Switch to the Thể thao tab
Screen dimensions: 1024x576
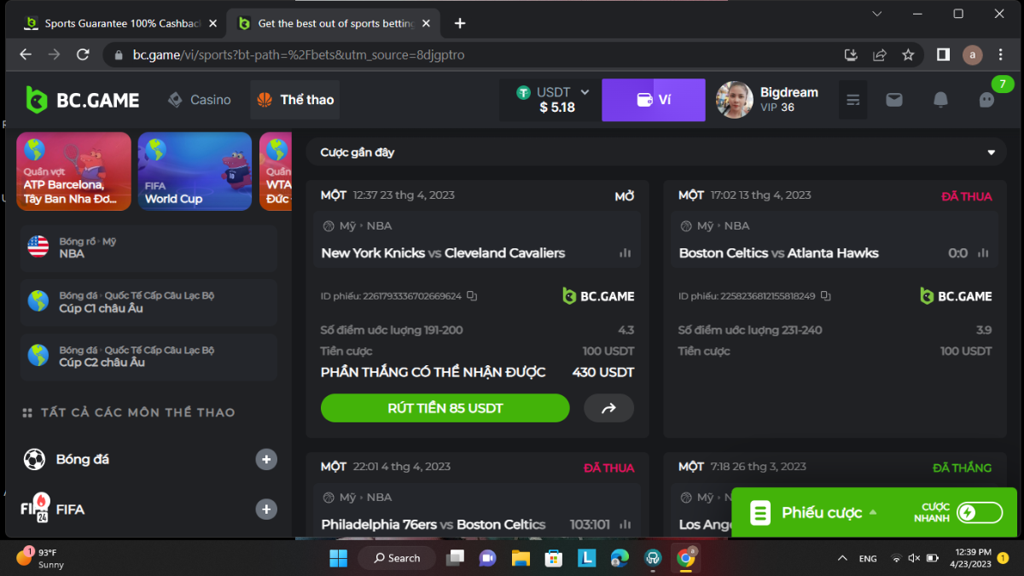(x=295, y=100)
